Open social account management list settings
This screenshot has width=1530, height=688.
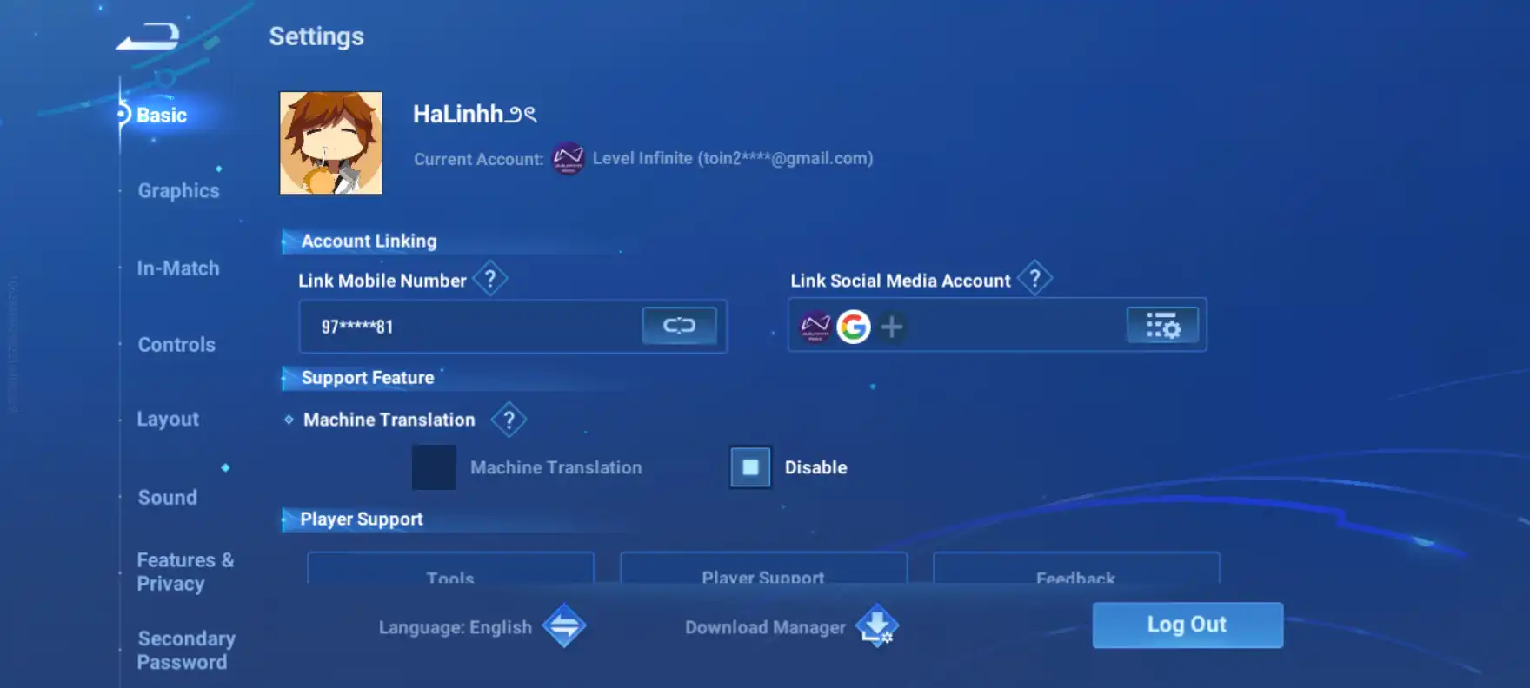(1162, 326)
